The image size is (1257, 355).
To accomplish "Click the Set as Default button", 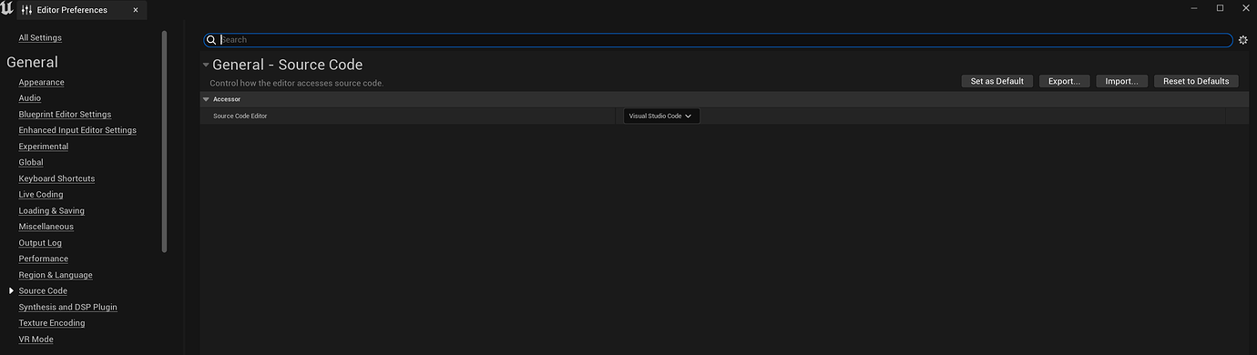I will (x=996, y=81).
